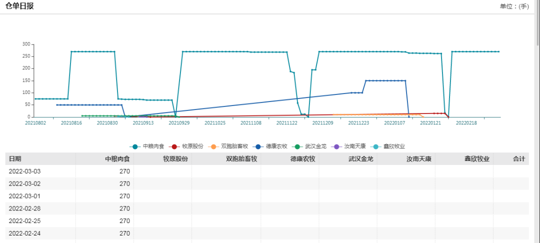Click the 仓单日报 panel title

click(19, 6)
